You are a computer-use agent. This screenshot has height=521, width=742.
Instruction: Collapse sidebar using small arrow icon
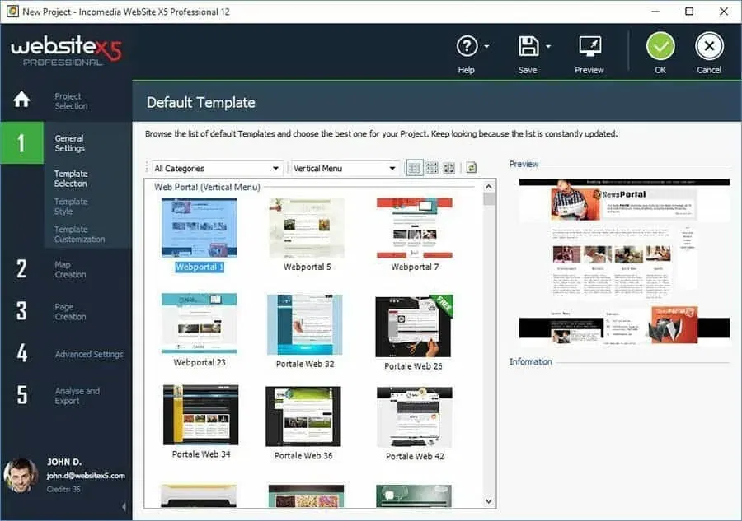tap(124, 507)
